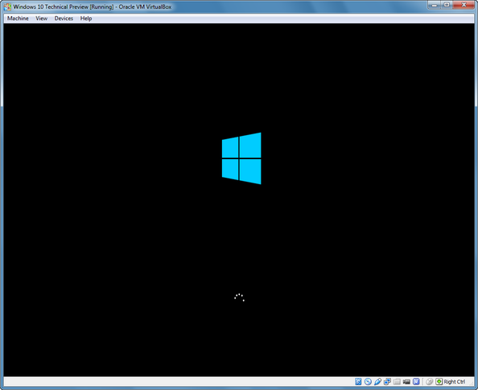Click the blue Windows logo in VM
This screenshot has width=478, height=390.
241,158
